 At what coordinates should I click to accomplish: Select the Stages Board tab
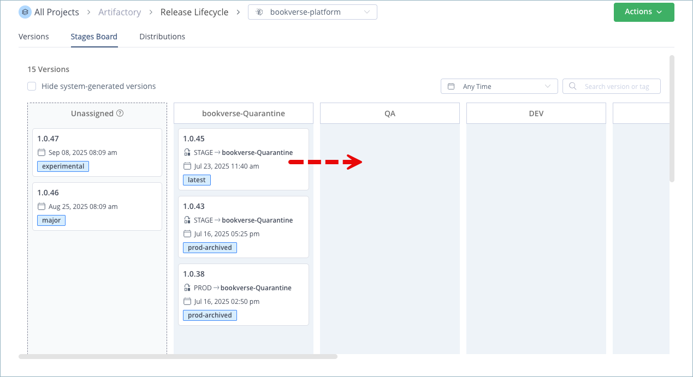pyautogui.click(x=94, y=37)
